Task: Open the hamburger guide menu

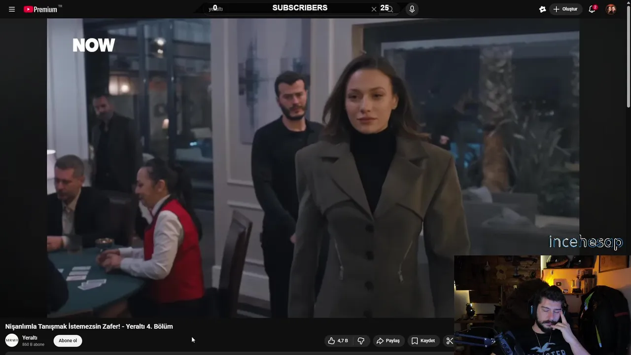Action: click(12, 9)
